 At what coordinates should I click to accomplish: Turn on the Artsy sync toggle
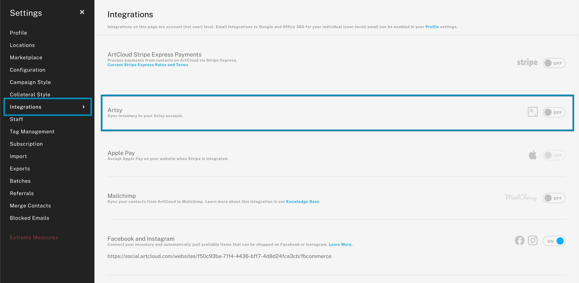[554, 112]
